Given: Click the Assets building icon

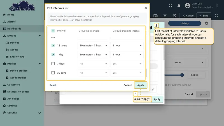Looking at the screenshot, I should click(7, 50).
